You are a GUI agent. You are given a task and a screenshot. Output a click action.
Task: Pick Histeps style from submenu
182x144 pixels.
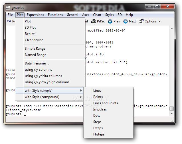(x=108, y=134)
